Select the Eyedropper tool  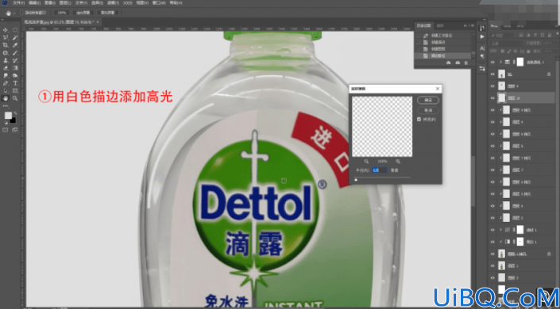point(15,45)
